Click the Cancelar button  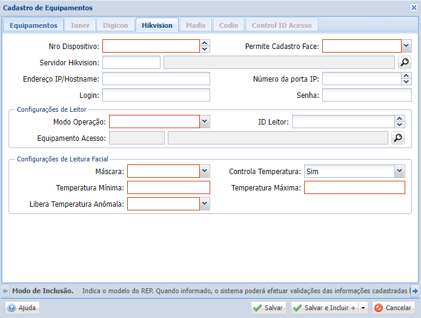(394, 308)
